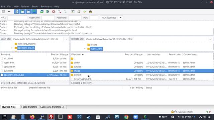Open Zoom from the taskbar
The height and width of the screenshot is (120, 214).
coord(136,117)
